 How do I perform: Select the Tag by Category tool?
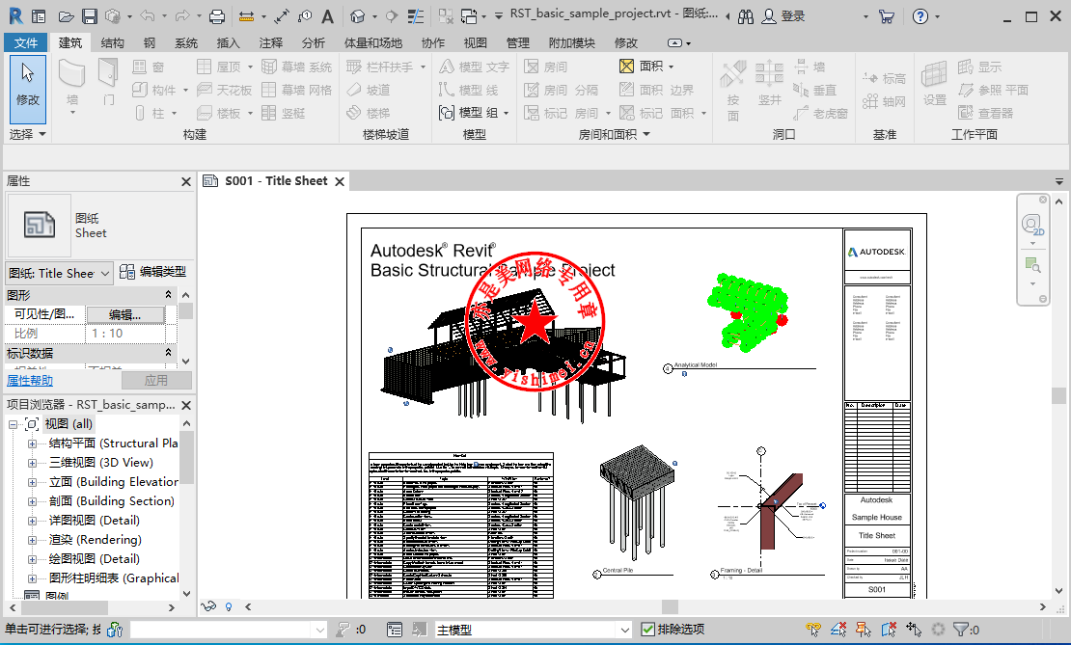(305, 15)
